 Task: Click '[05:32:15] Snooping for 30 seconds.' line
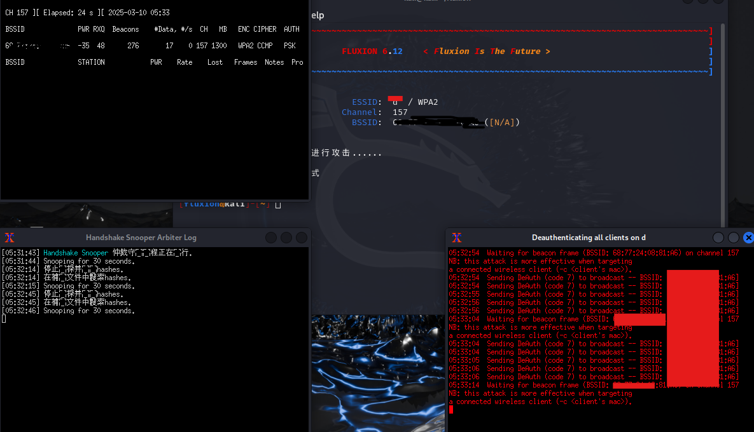[68, 286]
